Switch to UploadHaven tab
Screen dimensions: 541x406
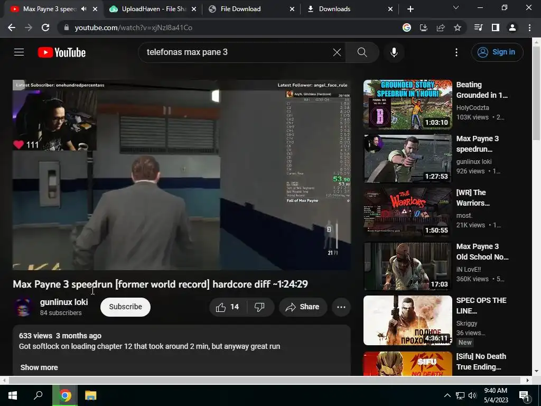click(x=153, y=9)
